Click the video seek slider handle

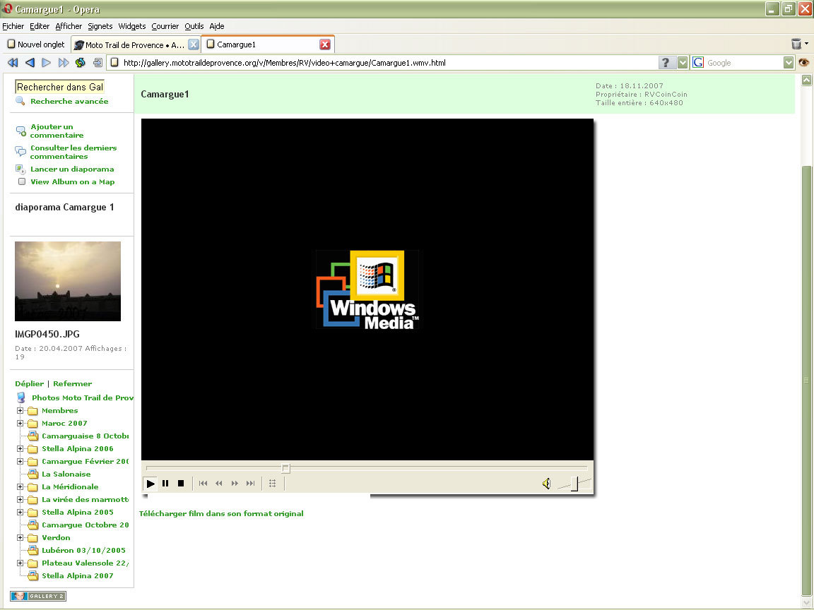(x=285, y=468)
